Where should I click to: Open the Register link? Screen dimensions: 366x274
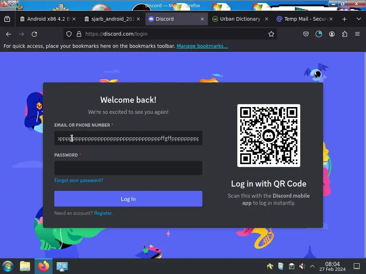pyautogui.click(x=103, y=213)
